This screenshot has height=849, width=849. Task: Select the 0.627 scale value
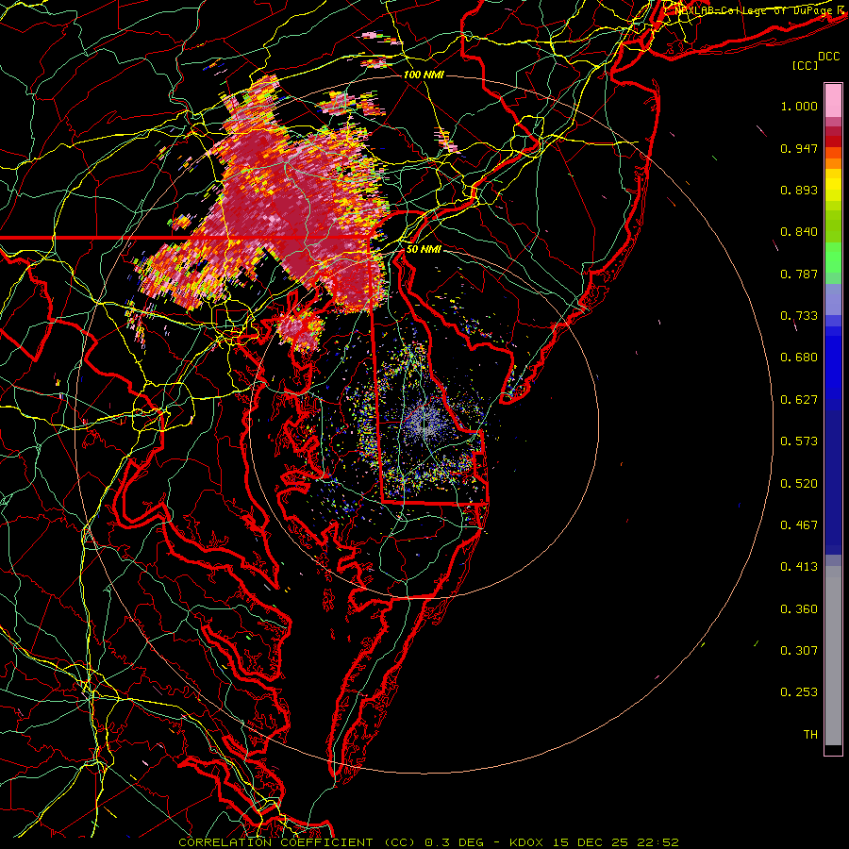pyautogui.click(x=799, y=400)
